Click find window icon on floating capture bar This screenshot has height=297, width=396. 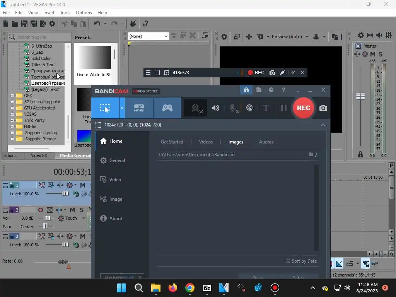[166, 73]
